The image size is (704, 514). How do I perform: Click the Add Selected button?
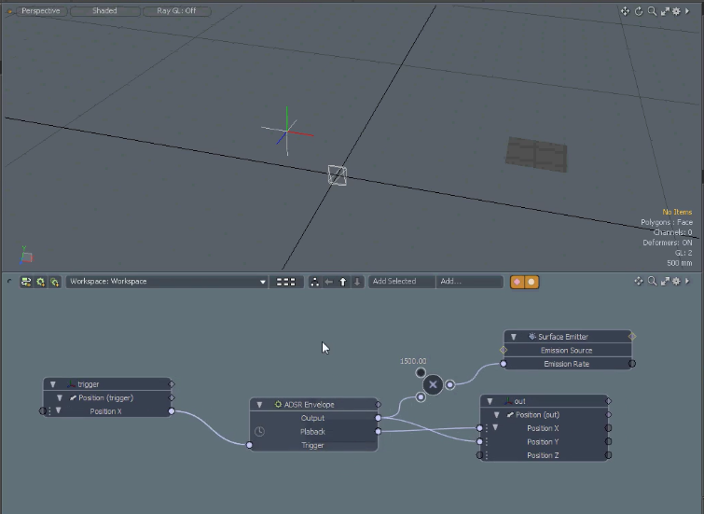401,282
